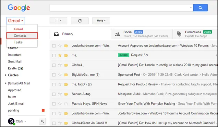218x127 pixels.
Task: Open the pending label
Action: [x=14, y=111]
